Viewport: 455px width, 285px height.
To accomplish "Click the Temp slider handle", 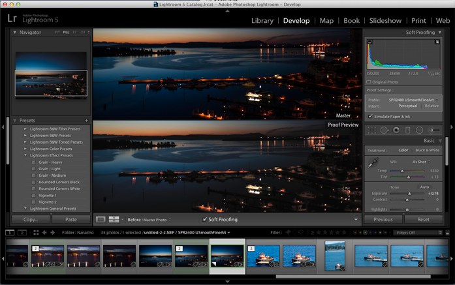I will click(402, 171).
